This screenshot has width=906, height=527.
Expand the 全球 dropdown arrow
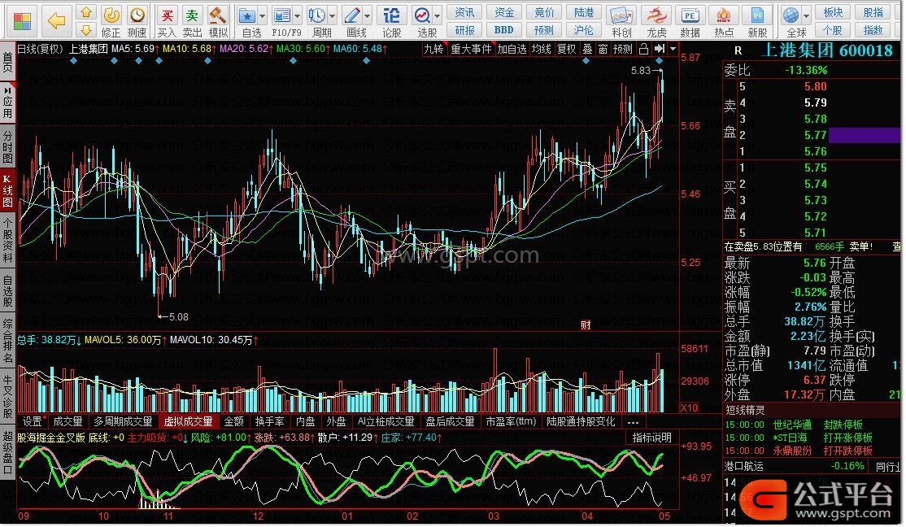tap(807, 16)
